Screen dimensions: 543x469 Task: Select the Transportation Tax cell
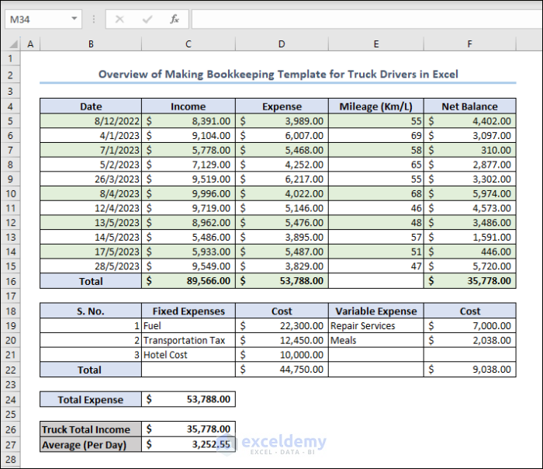coord(188,340)
